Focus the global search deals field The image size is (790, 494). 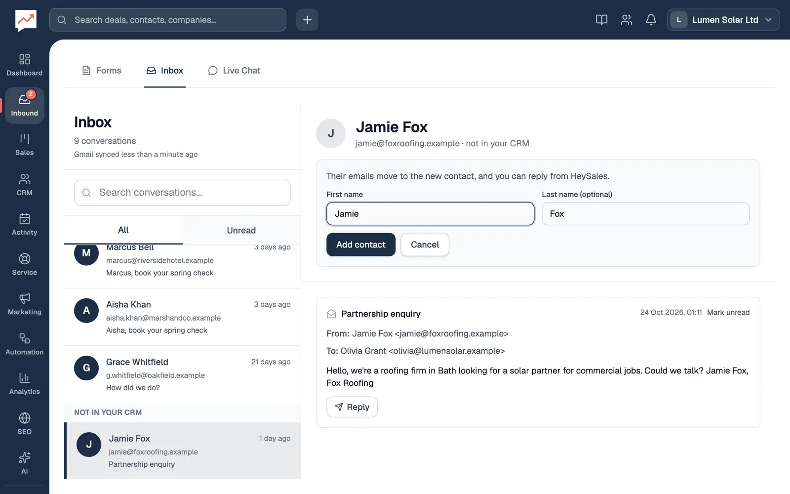click(x=168, y=20)
